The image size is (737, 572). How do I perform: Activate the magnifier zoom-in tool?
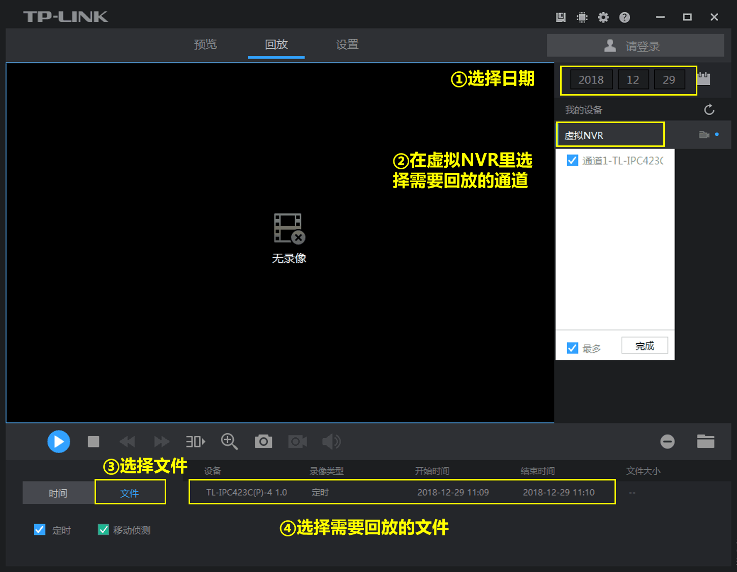(x=229, y=441)
